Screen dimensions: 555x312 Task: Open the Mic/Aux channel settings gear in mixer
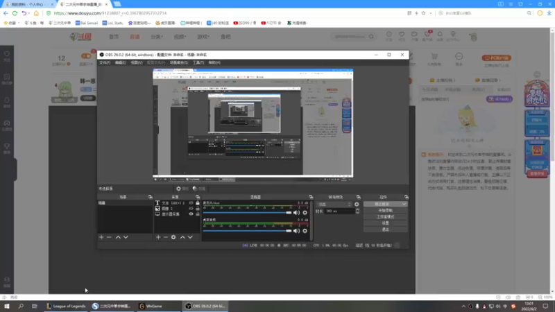[x=305, y=213]
